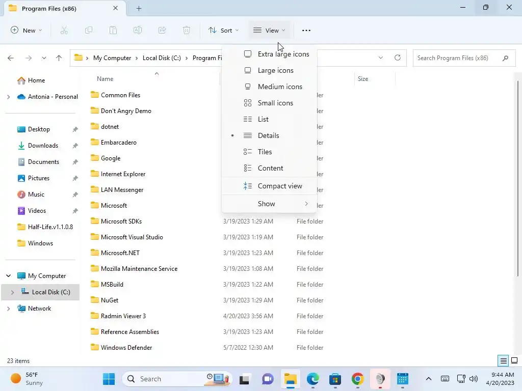Go back with the left arrow
522x391 pixels.
click(x=11, y=58)
